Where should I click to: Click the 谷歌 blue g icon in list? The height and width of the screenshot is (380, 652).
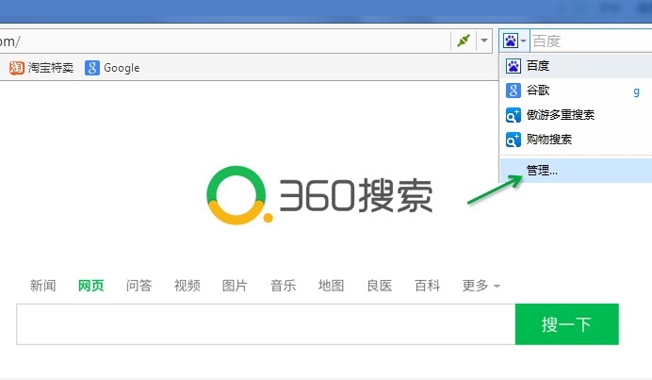513,91
